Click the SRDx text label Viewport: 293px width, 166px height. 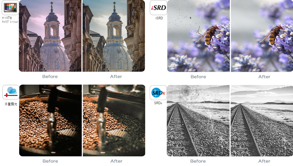(158, 103)
